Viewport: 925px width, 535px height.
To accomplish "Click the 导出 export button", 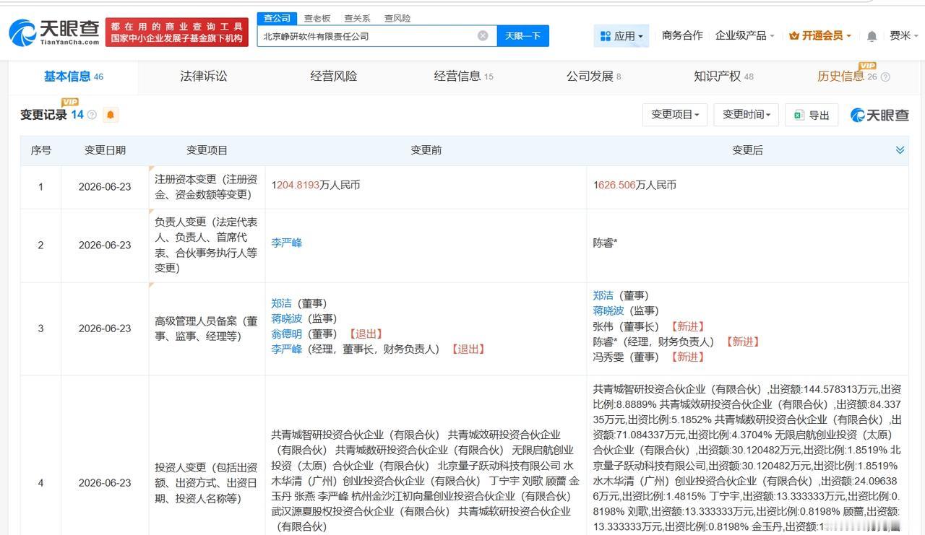I will [x=811, y=115].
